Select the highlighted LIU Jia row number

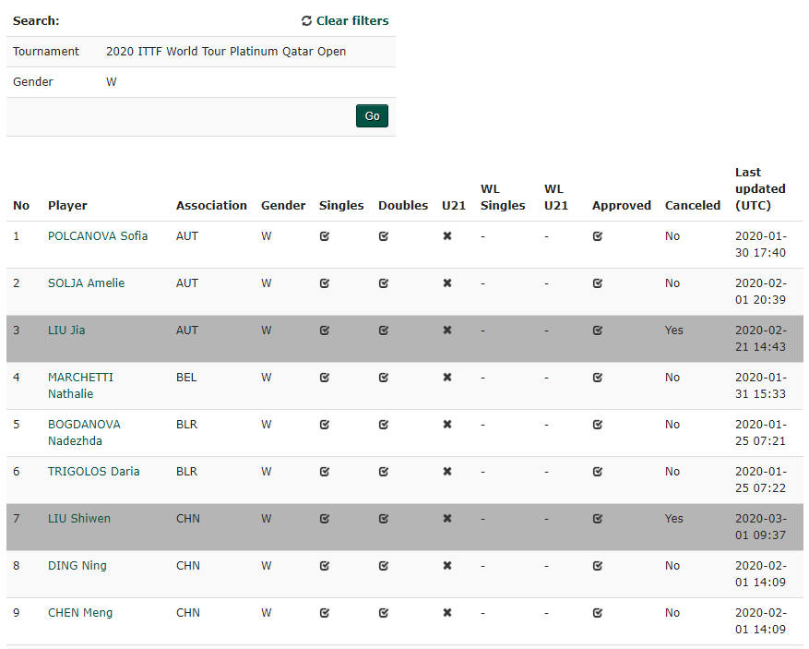click(17, 331)
